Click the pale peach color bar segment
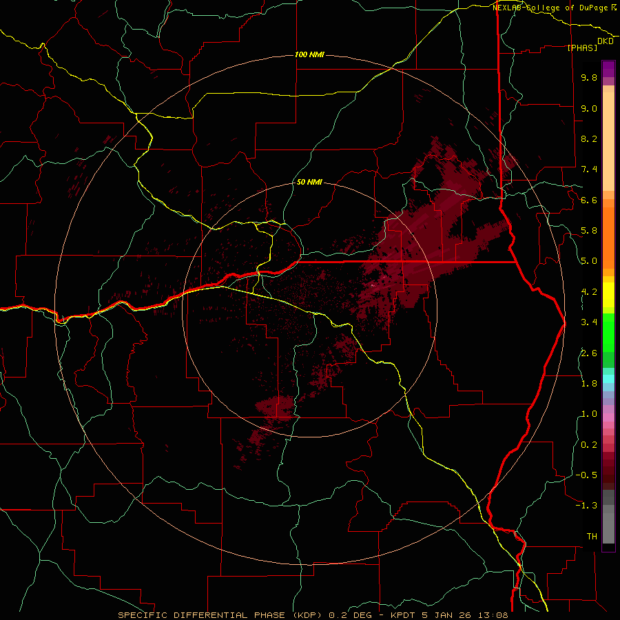The height and width of the screenshot is (620, 620). pyautogui.click(x=608, y=141)
